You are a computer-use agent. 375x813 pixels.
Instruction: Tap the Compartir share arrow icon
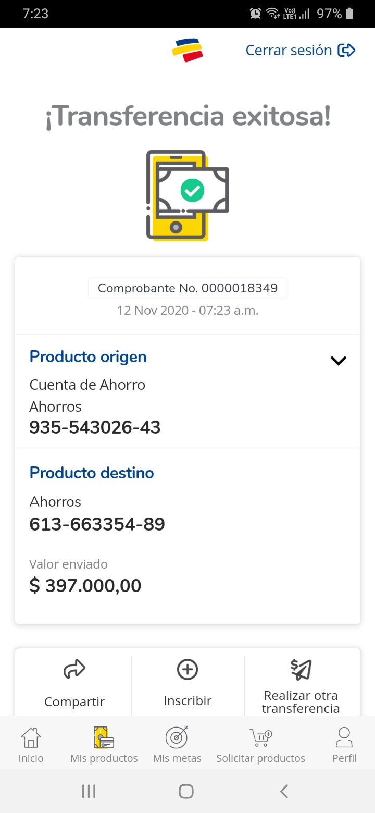[x=74, y=670]
